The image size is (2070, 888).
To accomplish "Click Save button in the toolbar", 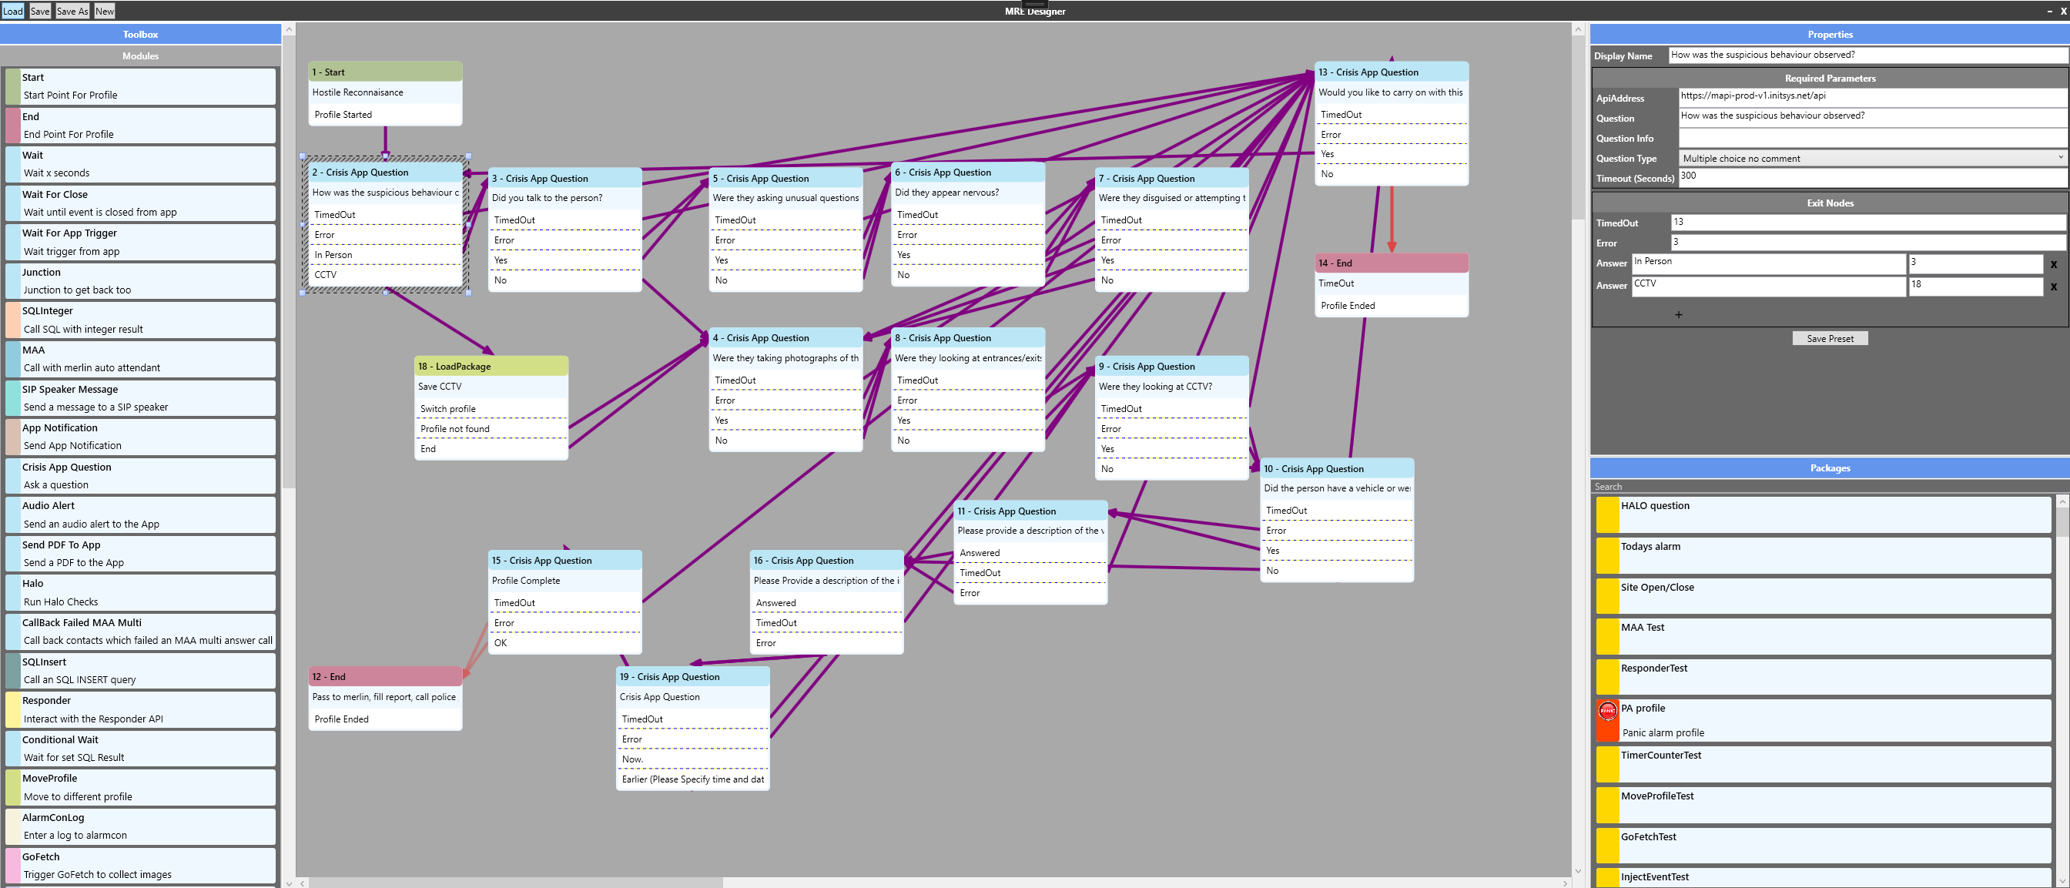I will (x=39, y=9).
